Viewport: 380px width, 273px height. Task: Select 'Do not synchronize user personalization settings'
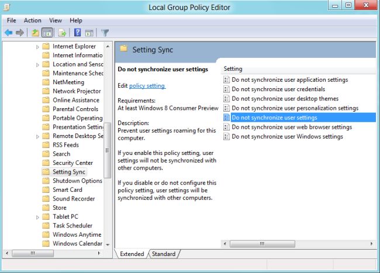coord(295,108)
